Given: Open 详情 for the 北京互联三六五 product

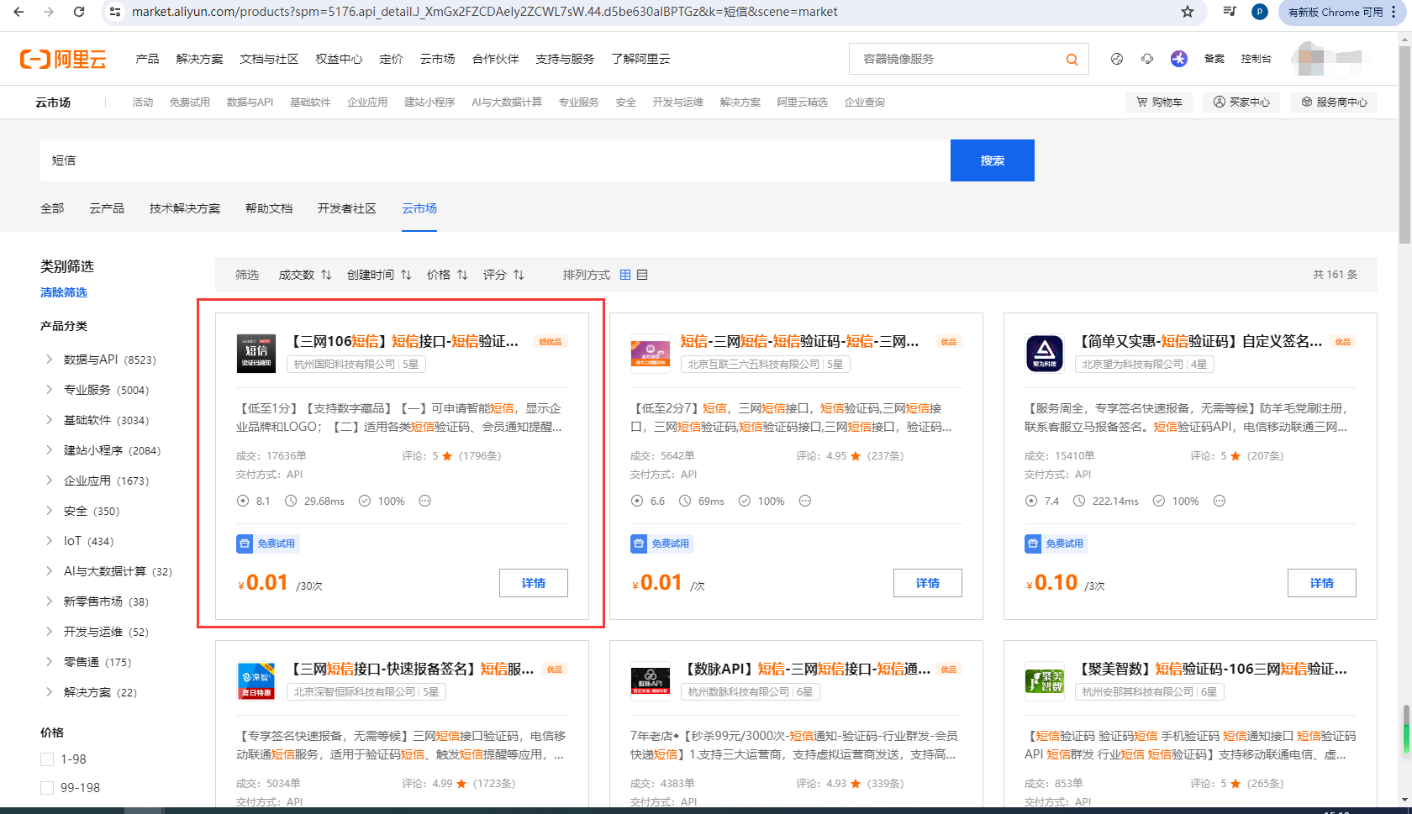Looking at the screenshot, I should tap(928, 583).
